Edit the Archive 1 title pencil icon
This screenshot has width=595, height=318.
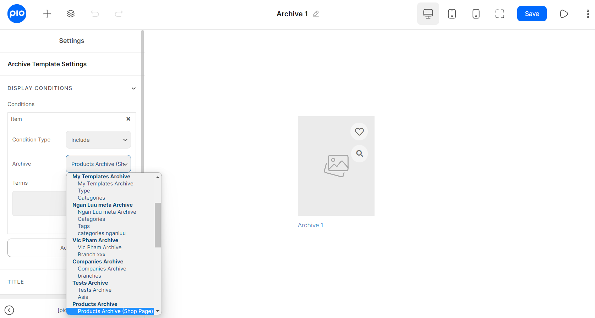[316, 14]
